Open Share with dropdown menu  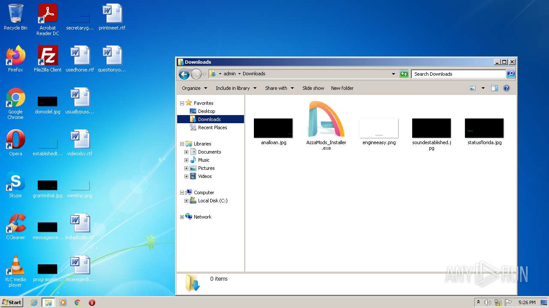280,88
